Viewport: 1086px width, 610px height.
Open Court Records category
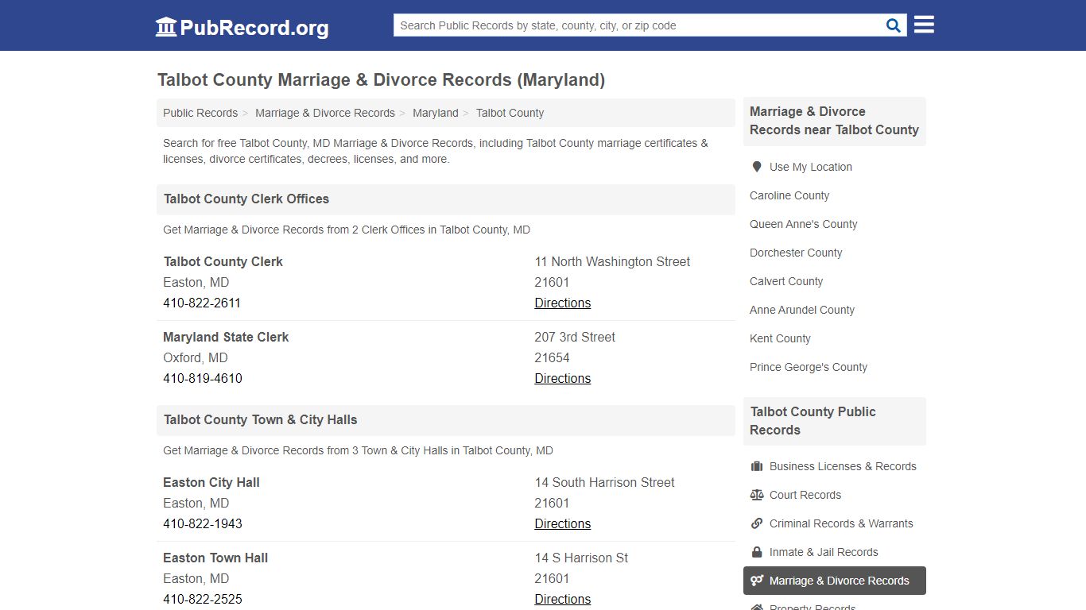(x=805, y=495)
